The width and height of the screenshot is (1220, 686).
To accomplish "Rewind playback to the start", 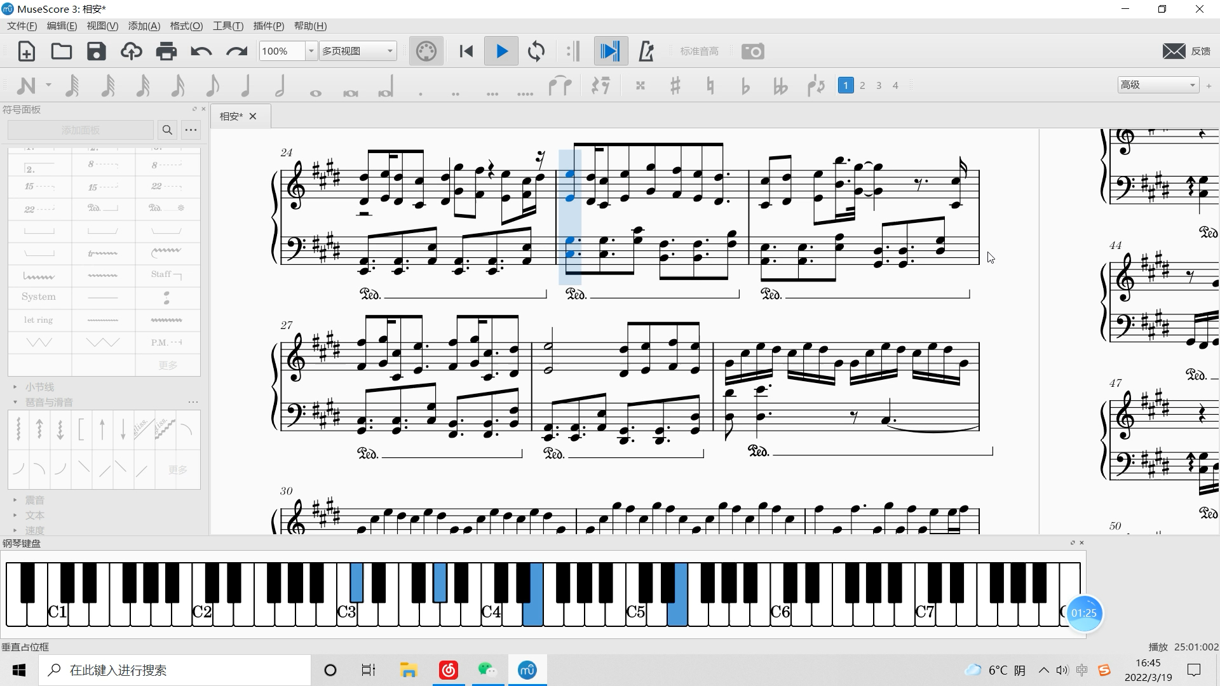I will tap(466, 51).
